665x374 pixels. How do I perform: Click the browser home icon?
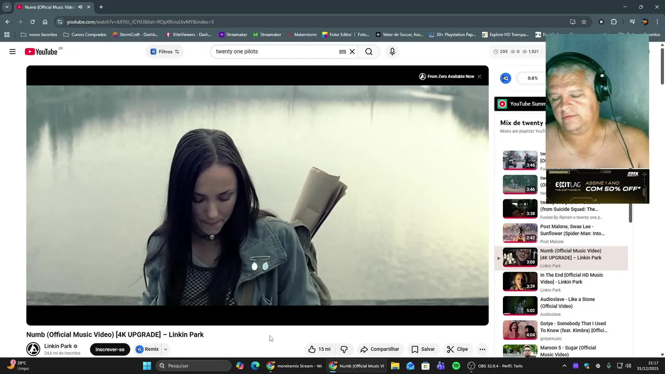pyautogui.click(x=45, y=22)
